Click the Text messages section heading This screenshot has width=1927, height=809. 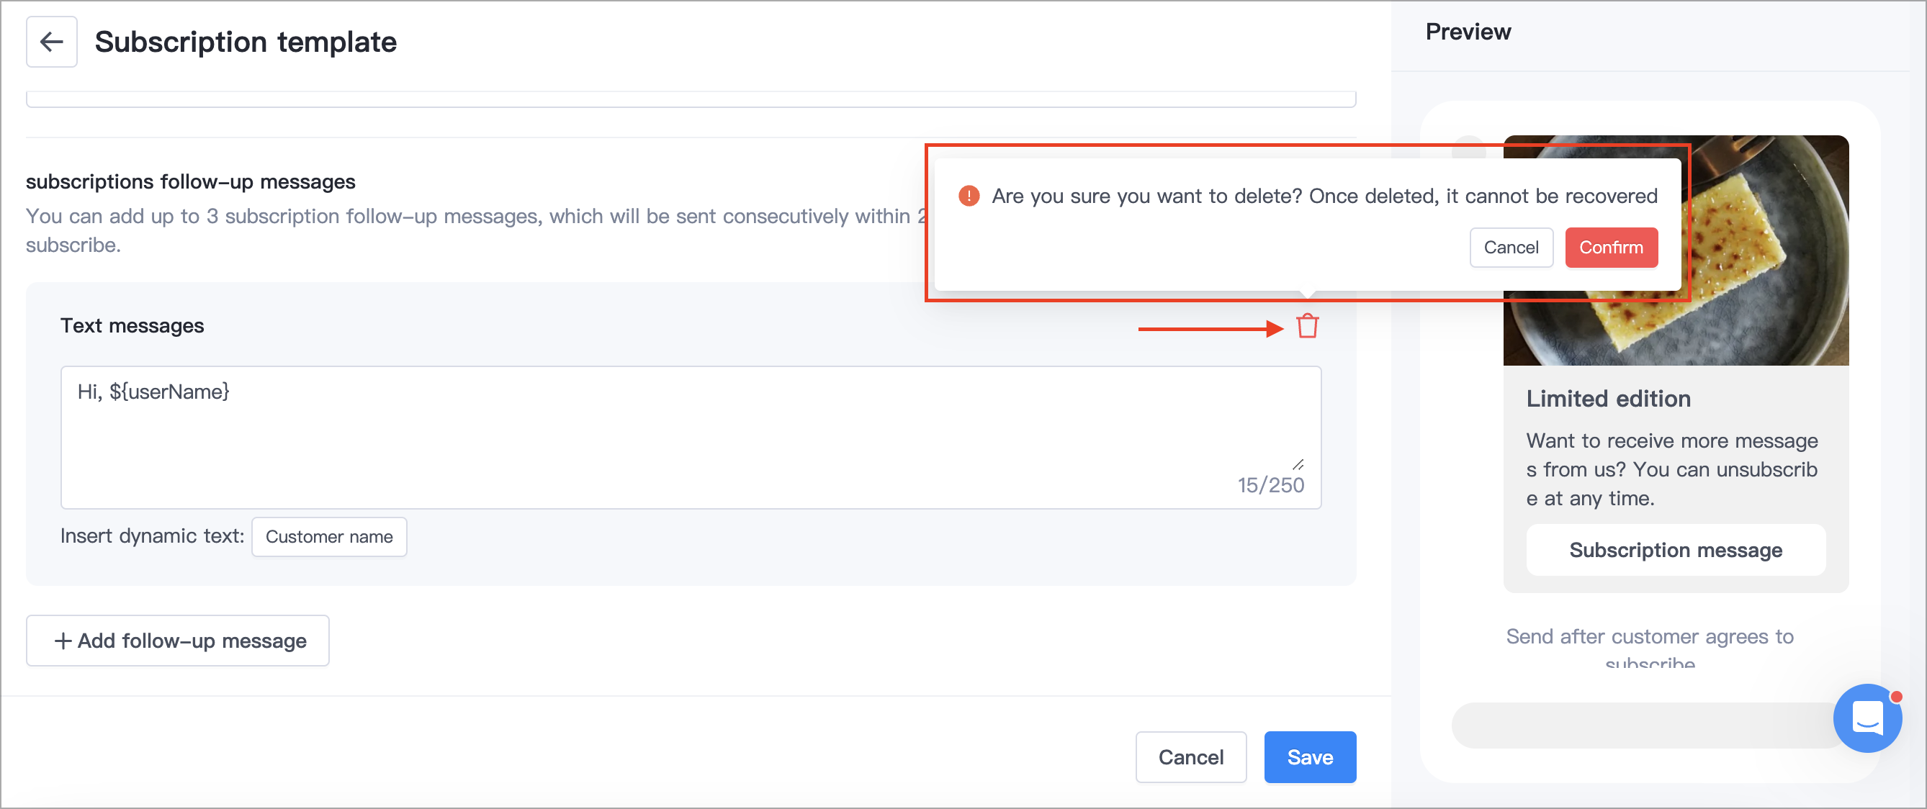pos(132,326)
